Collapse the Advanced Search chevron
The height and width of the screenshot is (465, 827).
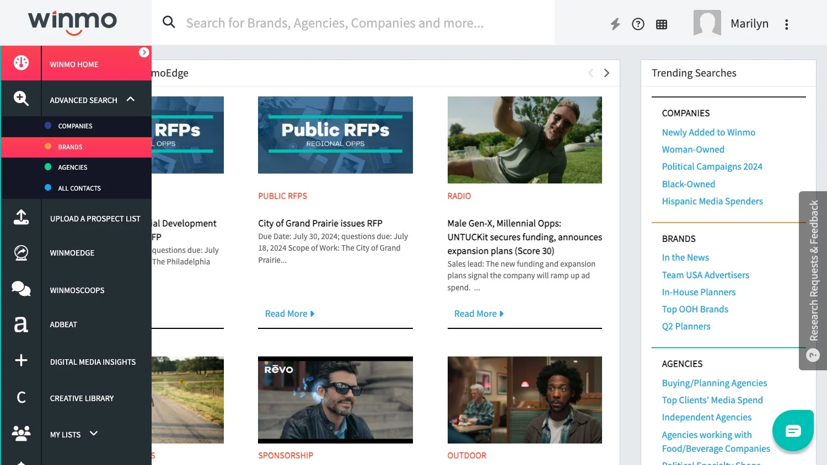[x=131, y=99]
